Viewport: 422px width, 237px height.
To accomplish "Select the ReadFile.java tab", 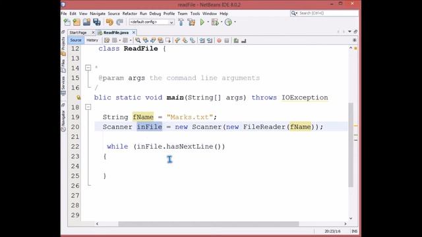I will coord(116,32).
